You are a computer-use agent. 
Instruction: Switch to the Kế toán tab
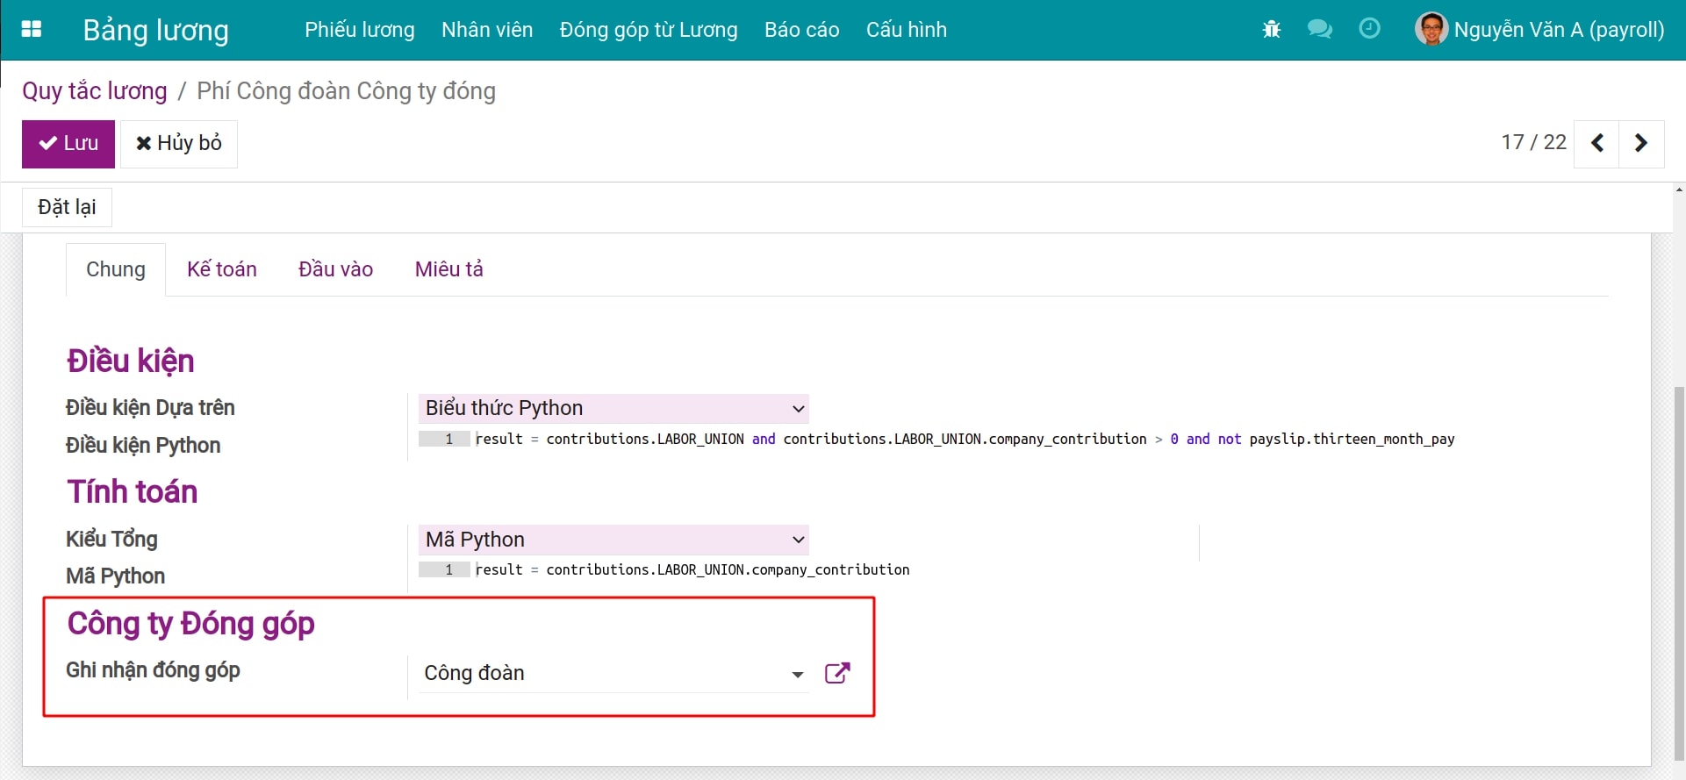click(x=222, y=269)
